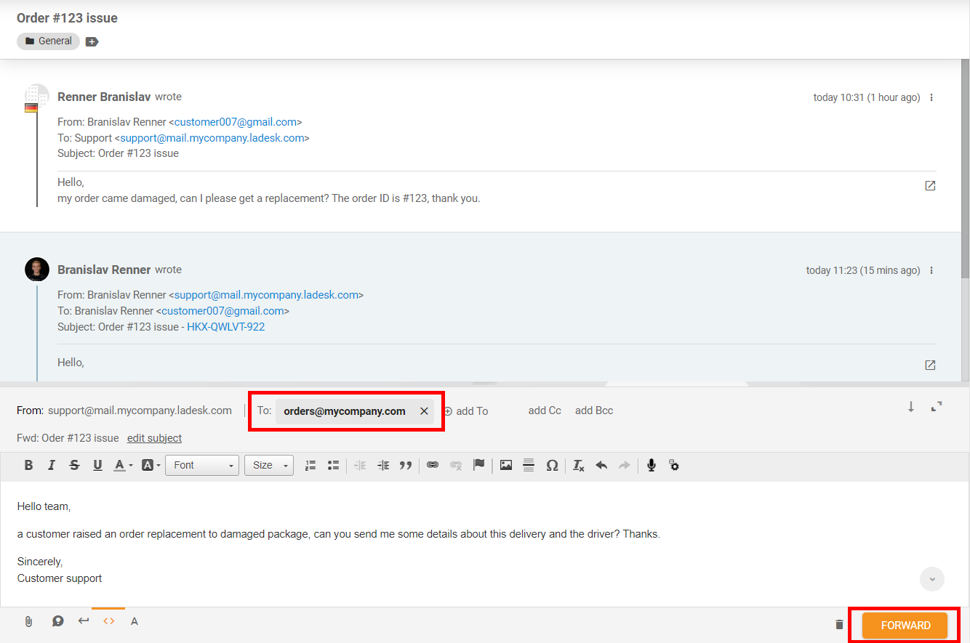Viewport: 970px width, 643px height.
Task: Toggle bold formatting in the editor
Action: (x=28, y=465)
